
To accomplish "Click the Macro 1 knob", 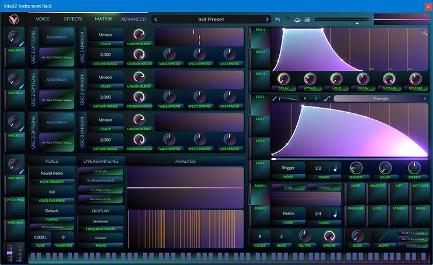I will click(x=14, y=36).
